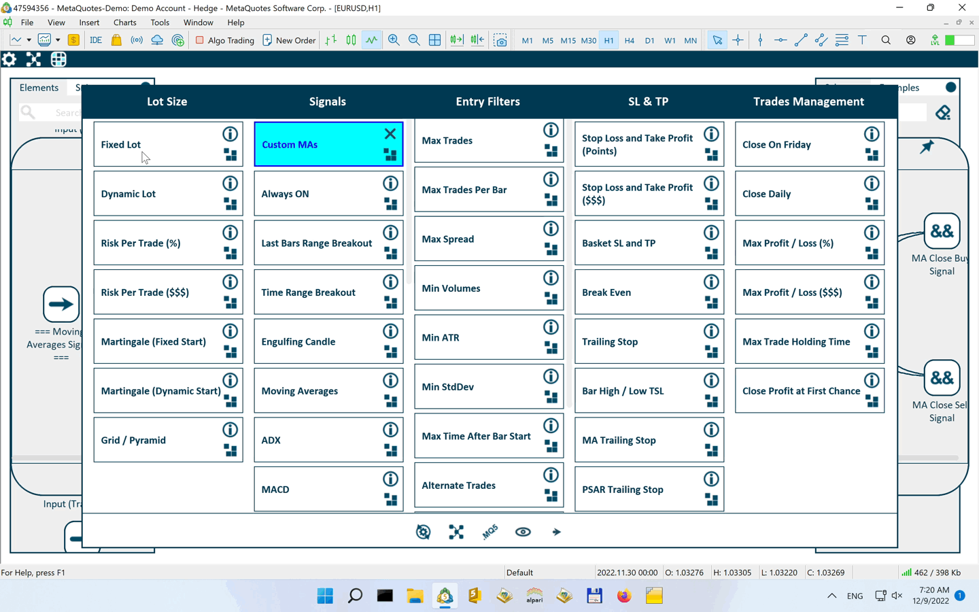Click blocks icon on Close Daily card

[872, 204]
